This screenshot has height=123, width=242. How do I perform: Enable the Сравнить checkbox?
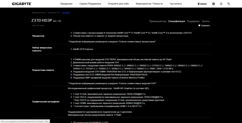[199, 25]
